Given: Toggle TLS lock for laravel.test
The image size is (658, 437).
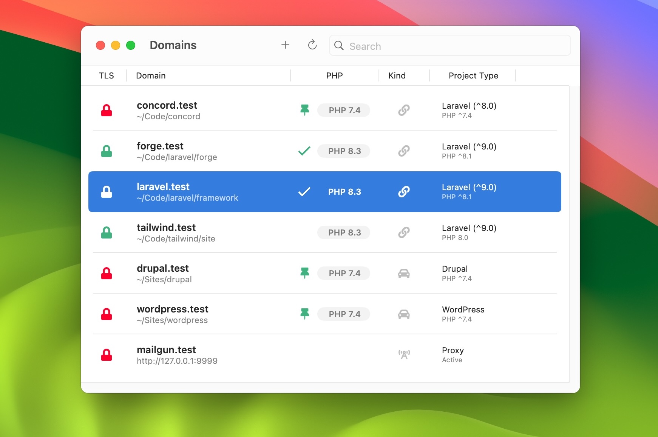Looking at the screenshot, I should click(x=107, y=192).
